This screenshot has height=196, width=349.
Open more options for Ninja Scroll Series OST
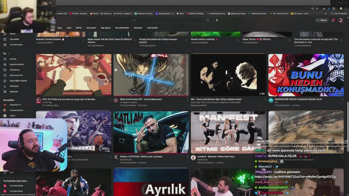[188, 100]
